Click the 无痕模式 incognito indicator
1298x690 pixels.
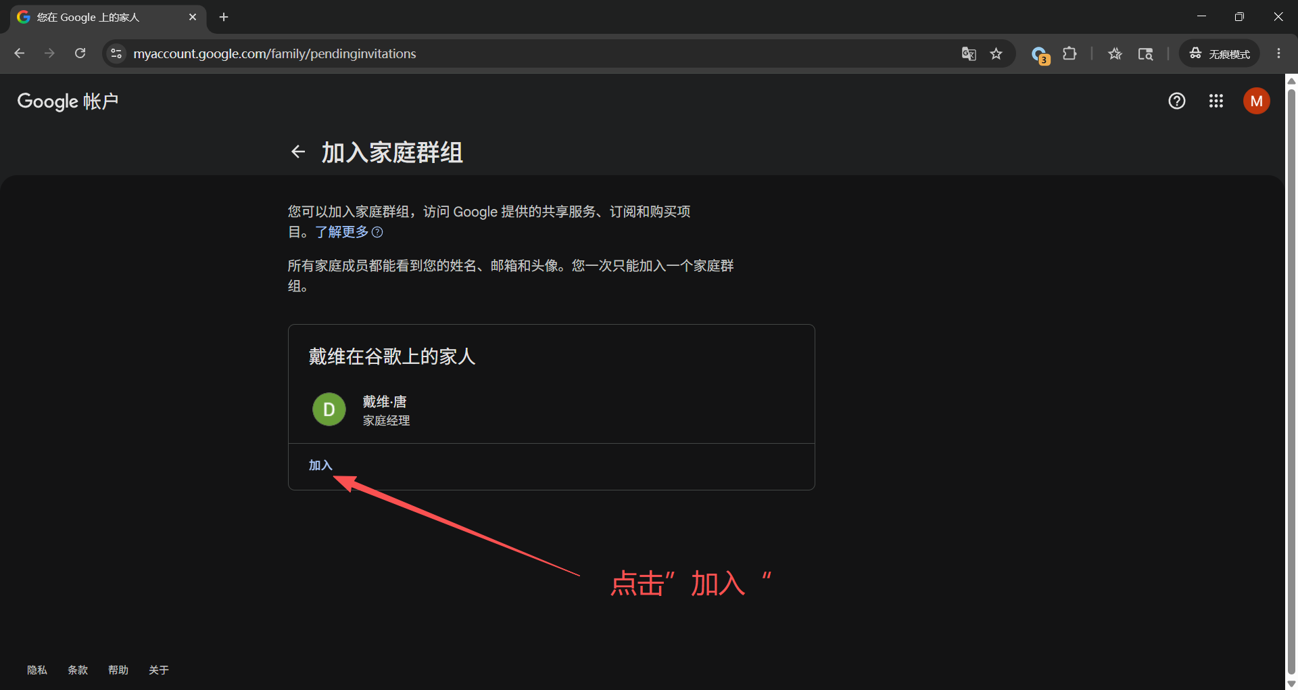pyautogui.click(x=1220, y=53)
